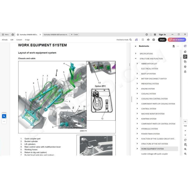Click the link-and-share icon beside search
Screen dimensions: 188x188
(x=136, y=40)
